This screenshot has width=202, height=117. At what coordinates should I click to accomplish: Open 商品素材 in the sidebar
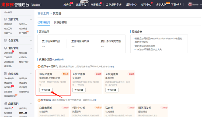(8, 87)
